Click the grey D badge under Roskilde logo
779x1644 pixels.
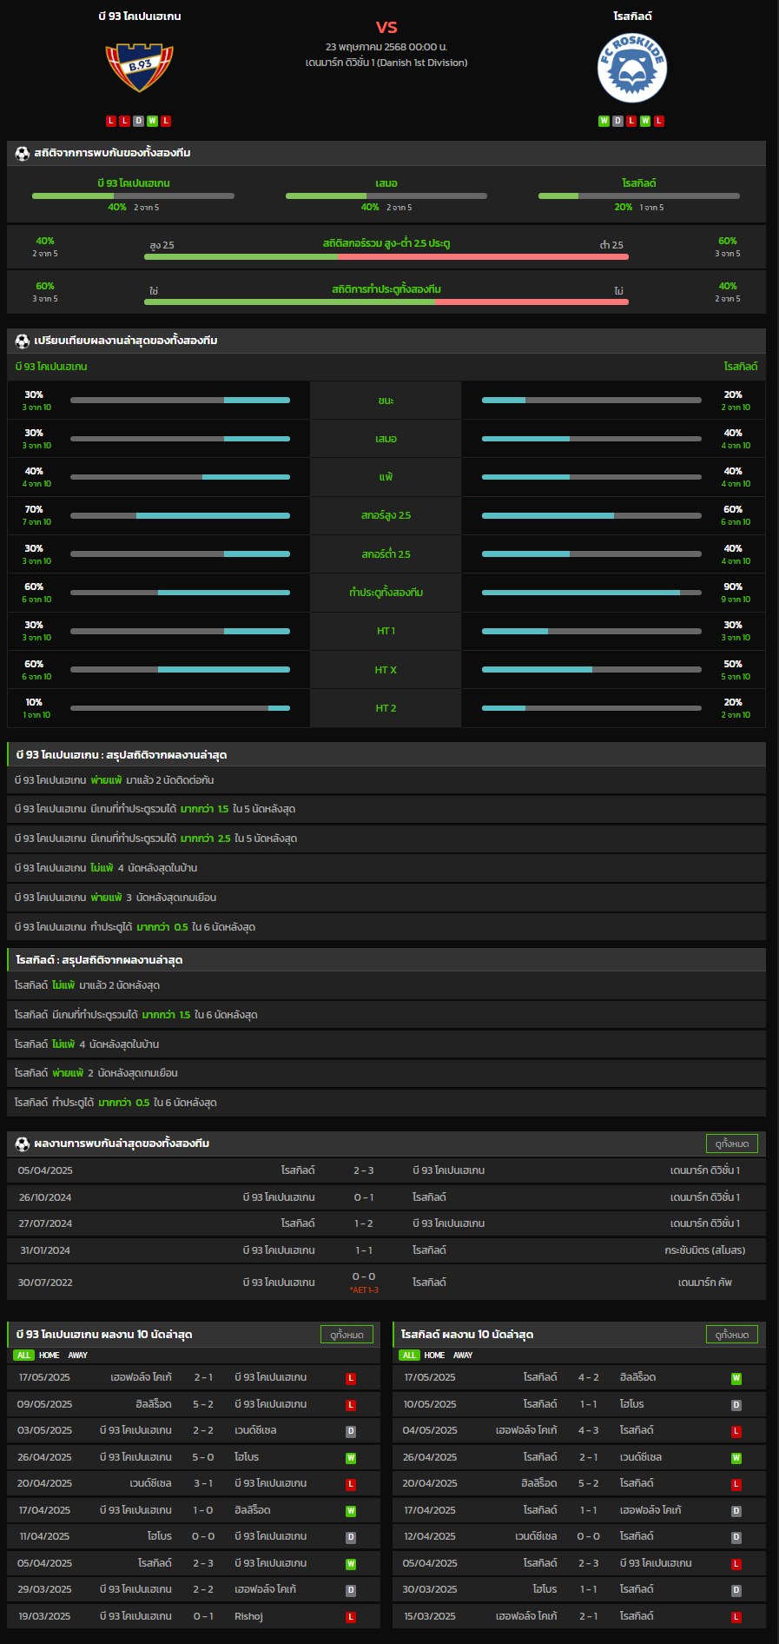tap(617, 121)
